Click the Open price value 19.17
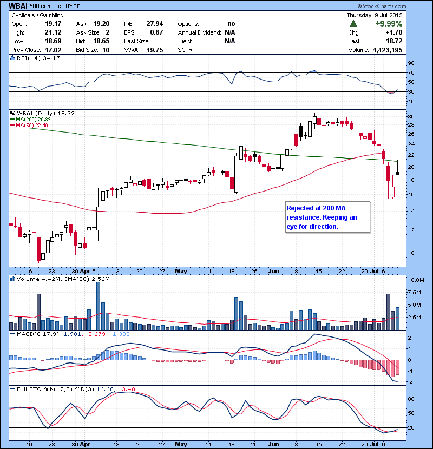 click(x=53, y=24)
